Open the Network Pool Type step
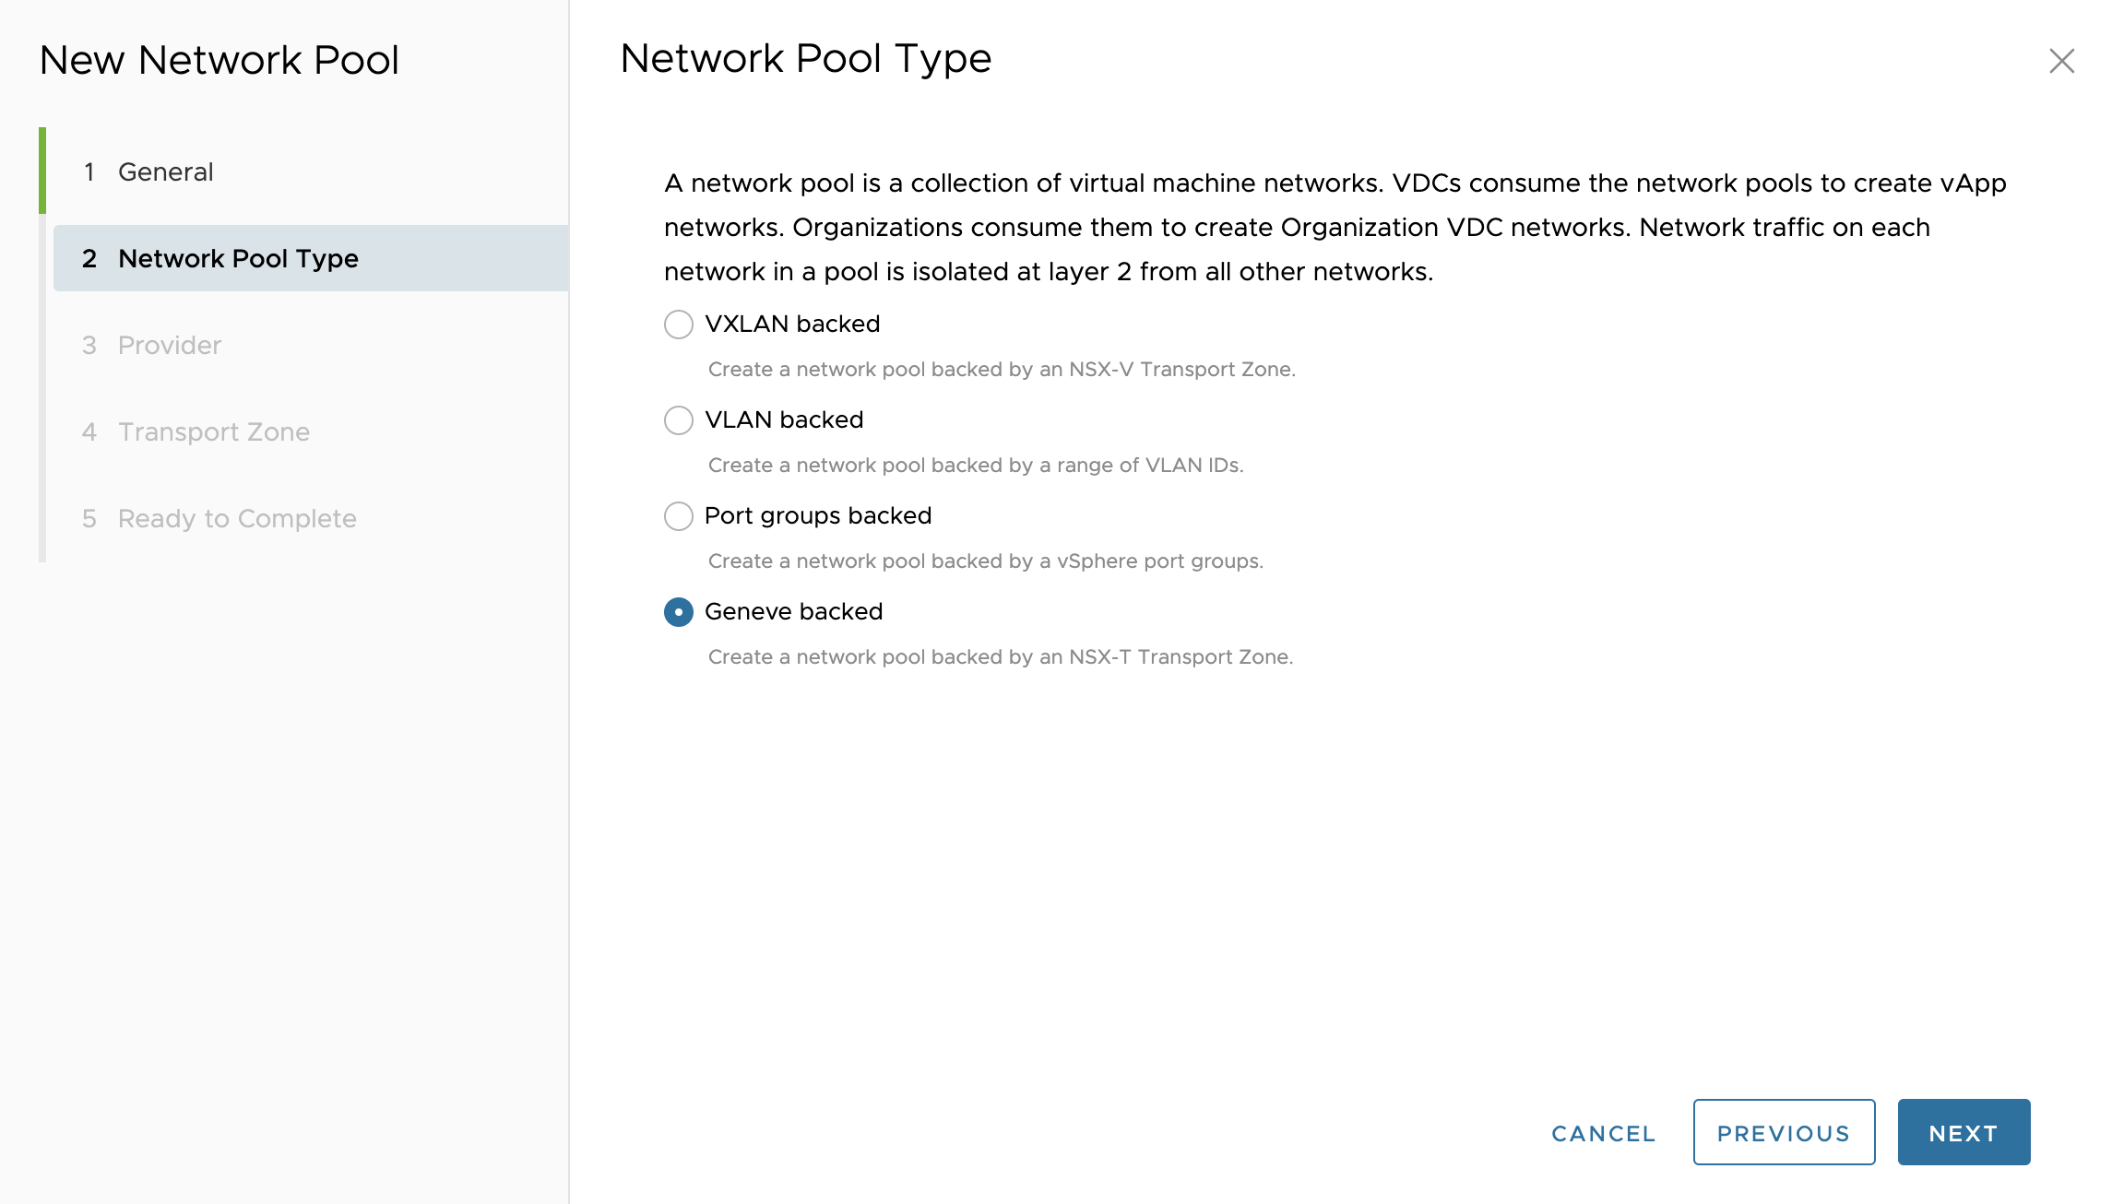Screen dimensions: 2112x1204 click(x=238, y=259)
